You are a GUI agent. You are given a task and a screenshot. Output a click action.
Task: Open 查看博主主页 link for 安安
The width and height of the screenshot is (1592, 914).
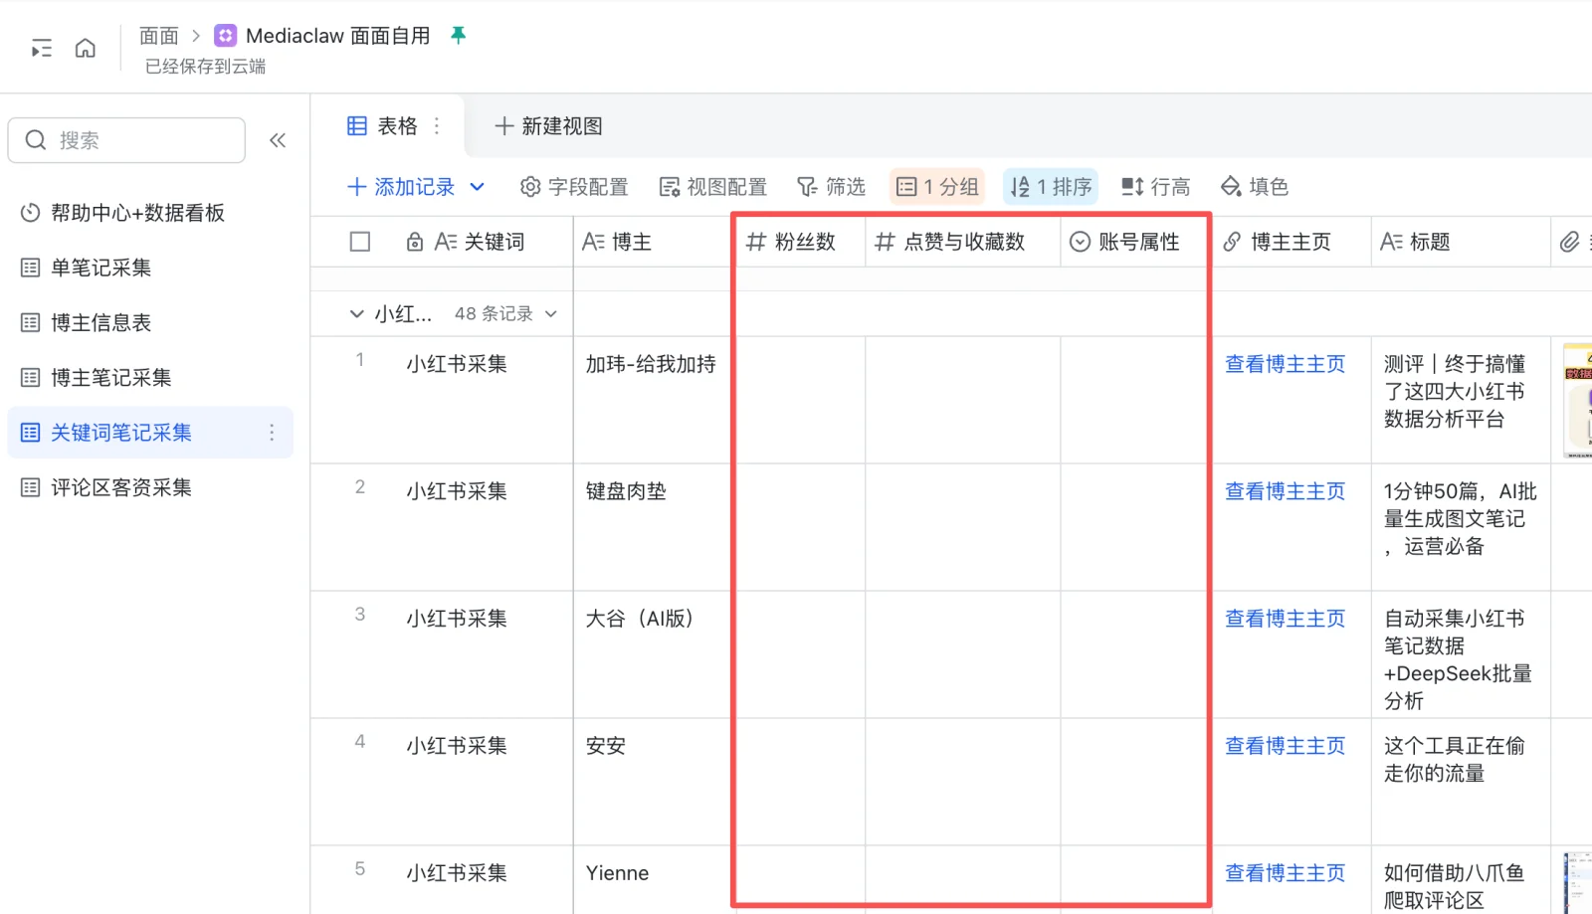click(x=1285, y=746)
